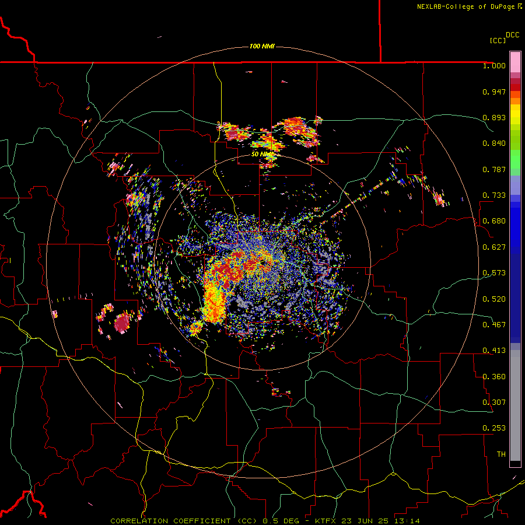
Task: Click the green segment of color bar
Action: click(x=515, y=159)
